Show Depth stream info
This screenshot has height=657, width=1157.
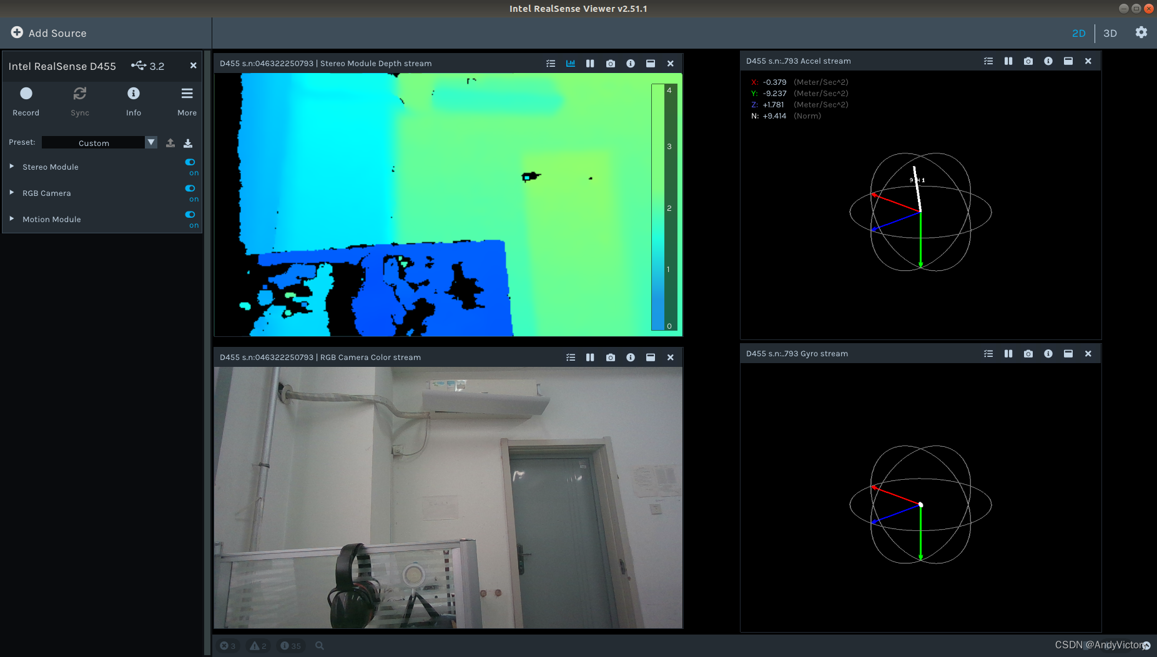pos(631,64)
